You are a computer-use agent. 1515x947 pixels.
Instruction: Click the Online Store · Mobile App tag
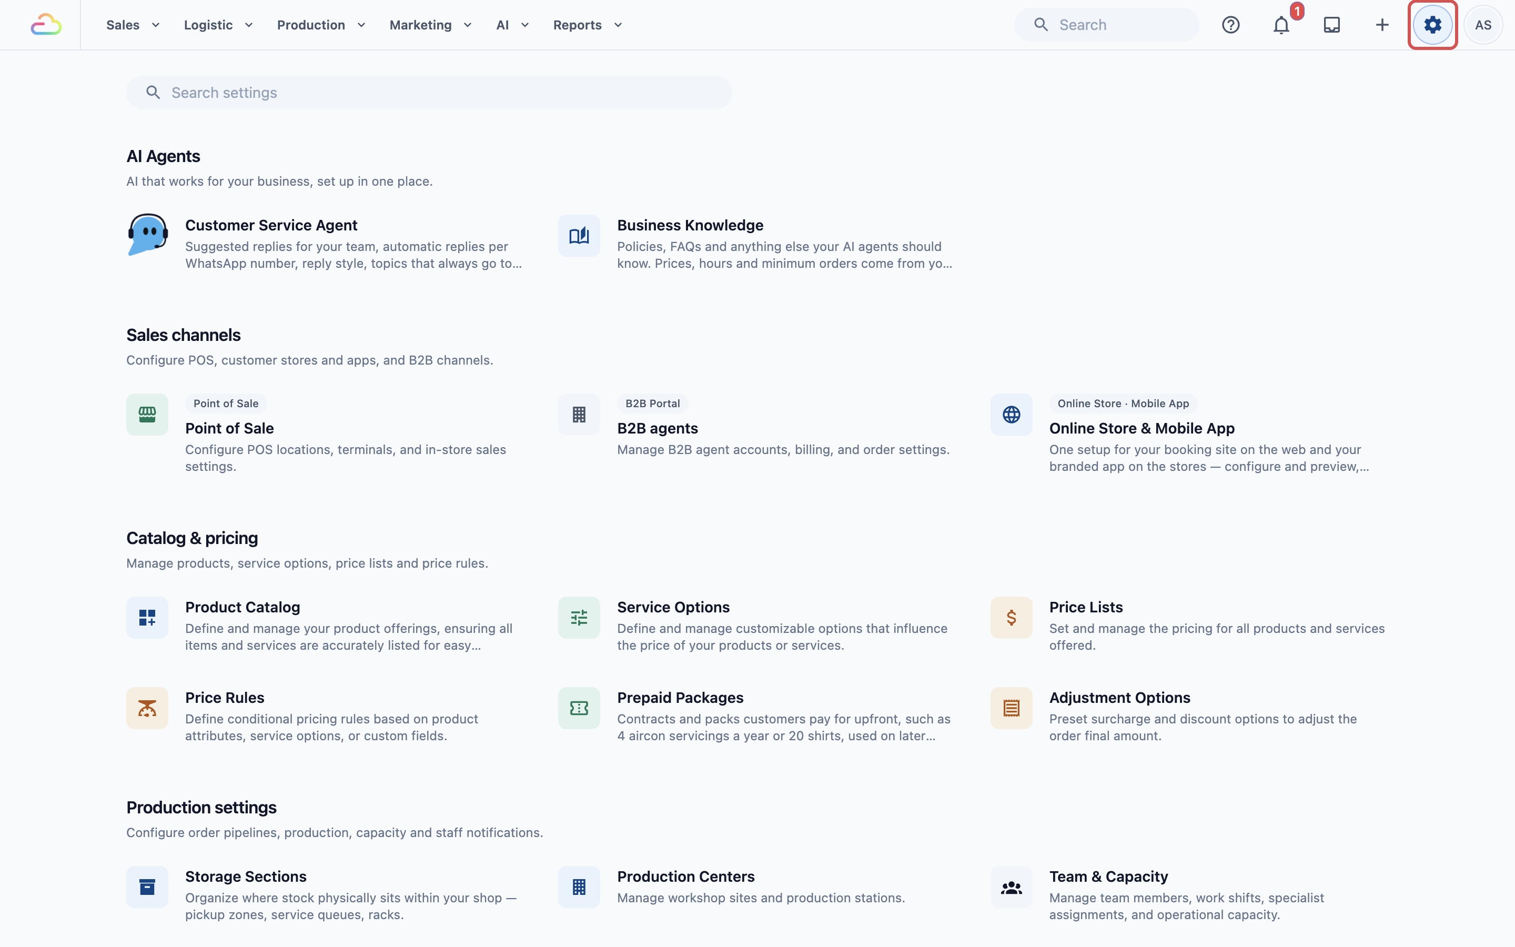coord(1123,404)
